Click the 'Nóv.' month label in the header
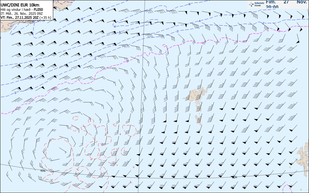 (302, 2)
